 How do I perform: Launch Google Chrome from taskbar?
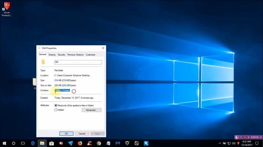(99, 143)
